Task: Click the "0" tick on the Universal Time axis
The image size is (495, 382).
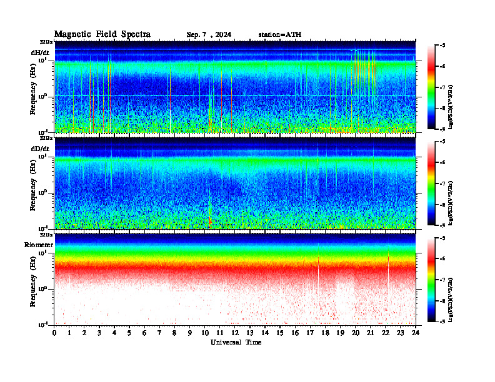Action: [x=54, y=333]
